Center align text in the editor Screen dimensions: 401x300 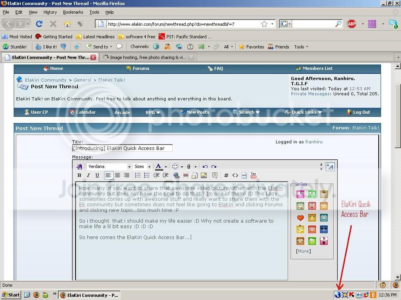[x=117, y=175]
